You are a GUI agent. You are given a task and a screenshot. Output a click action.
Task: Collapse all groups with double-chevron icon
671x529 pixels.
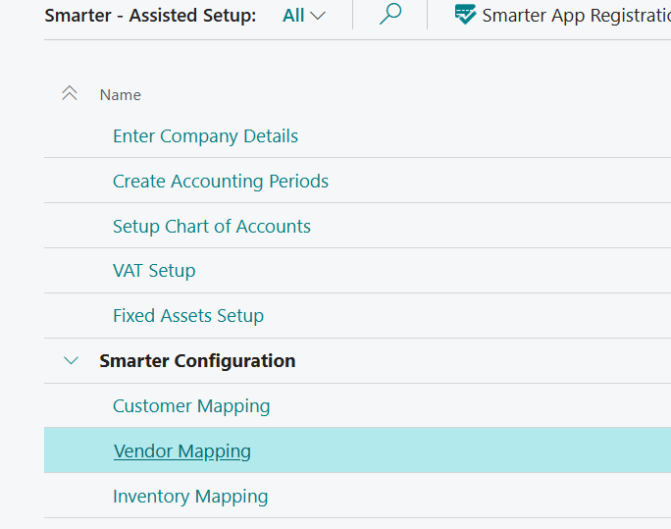pos(70,93)
